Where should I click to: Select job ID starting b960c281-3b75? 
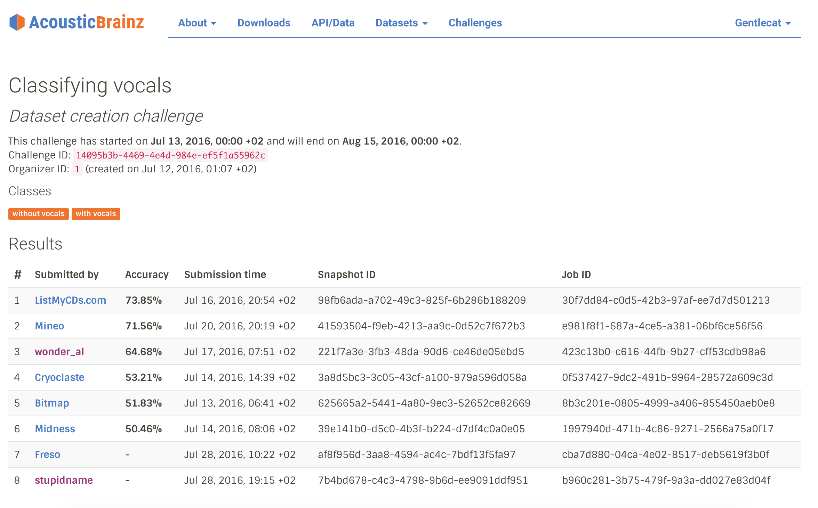point(666,480)
